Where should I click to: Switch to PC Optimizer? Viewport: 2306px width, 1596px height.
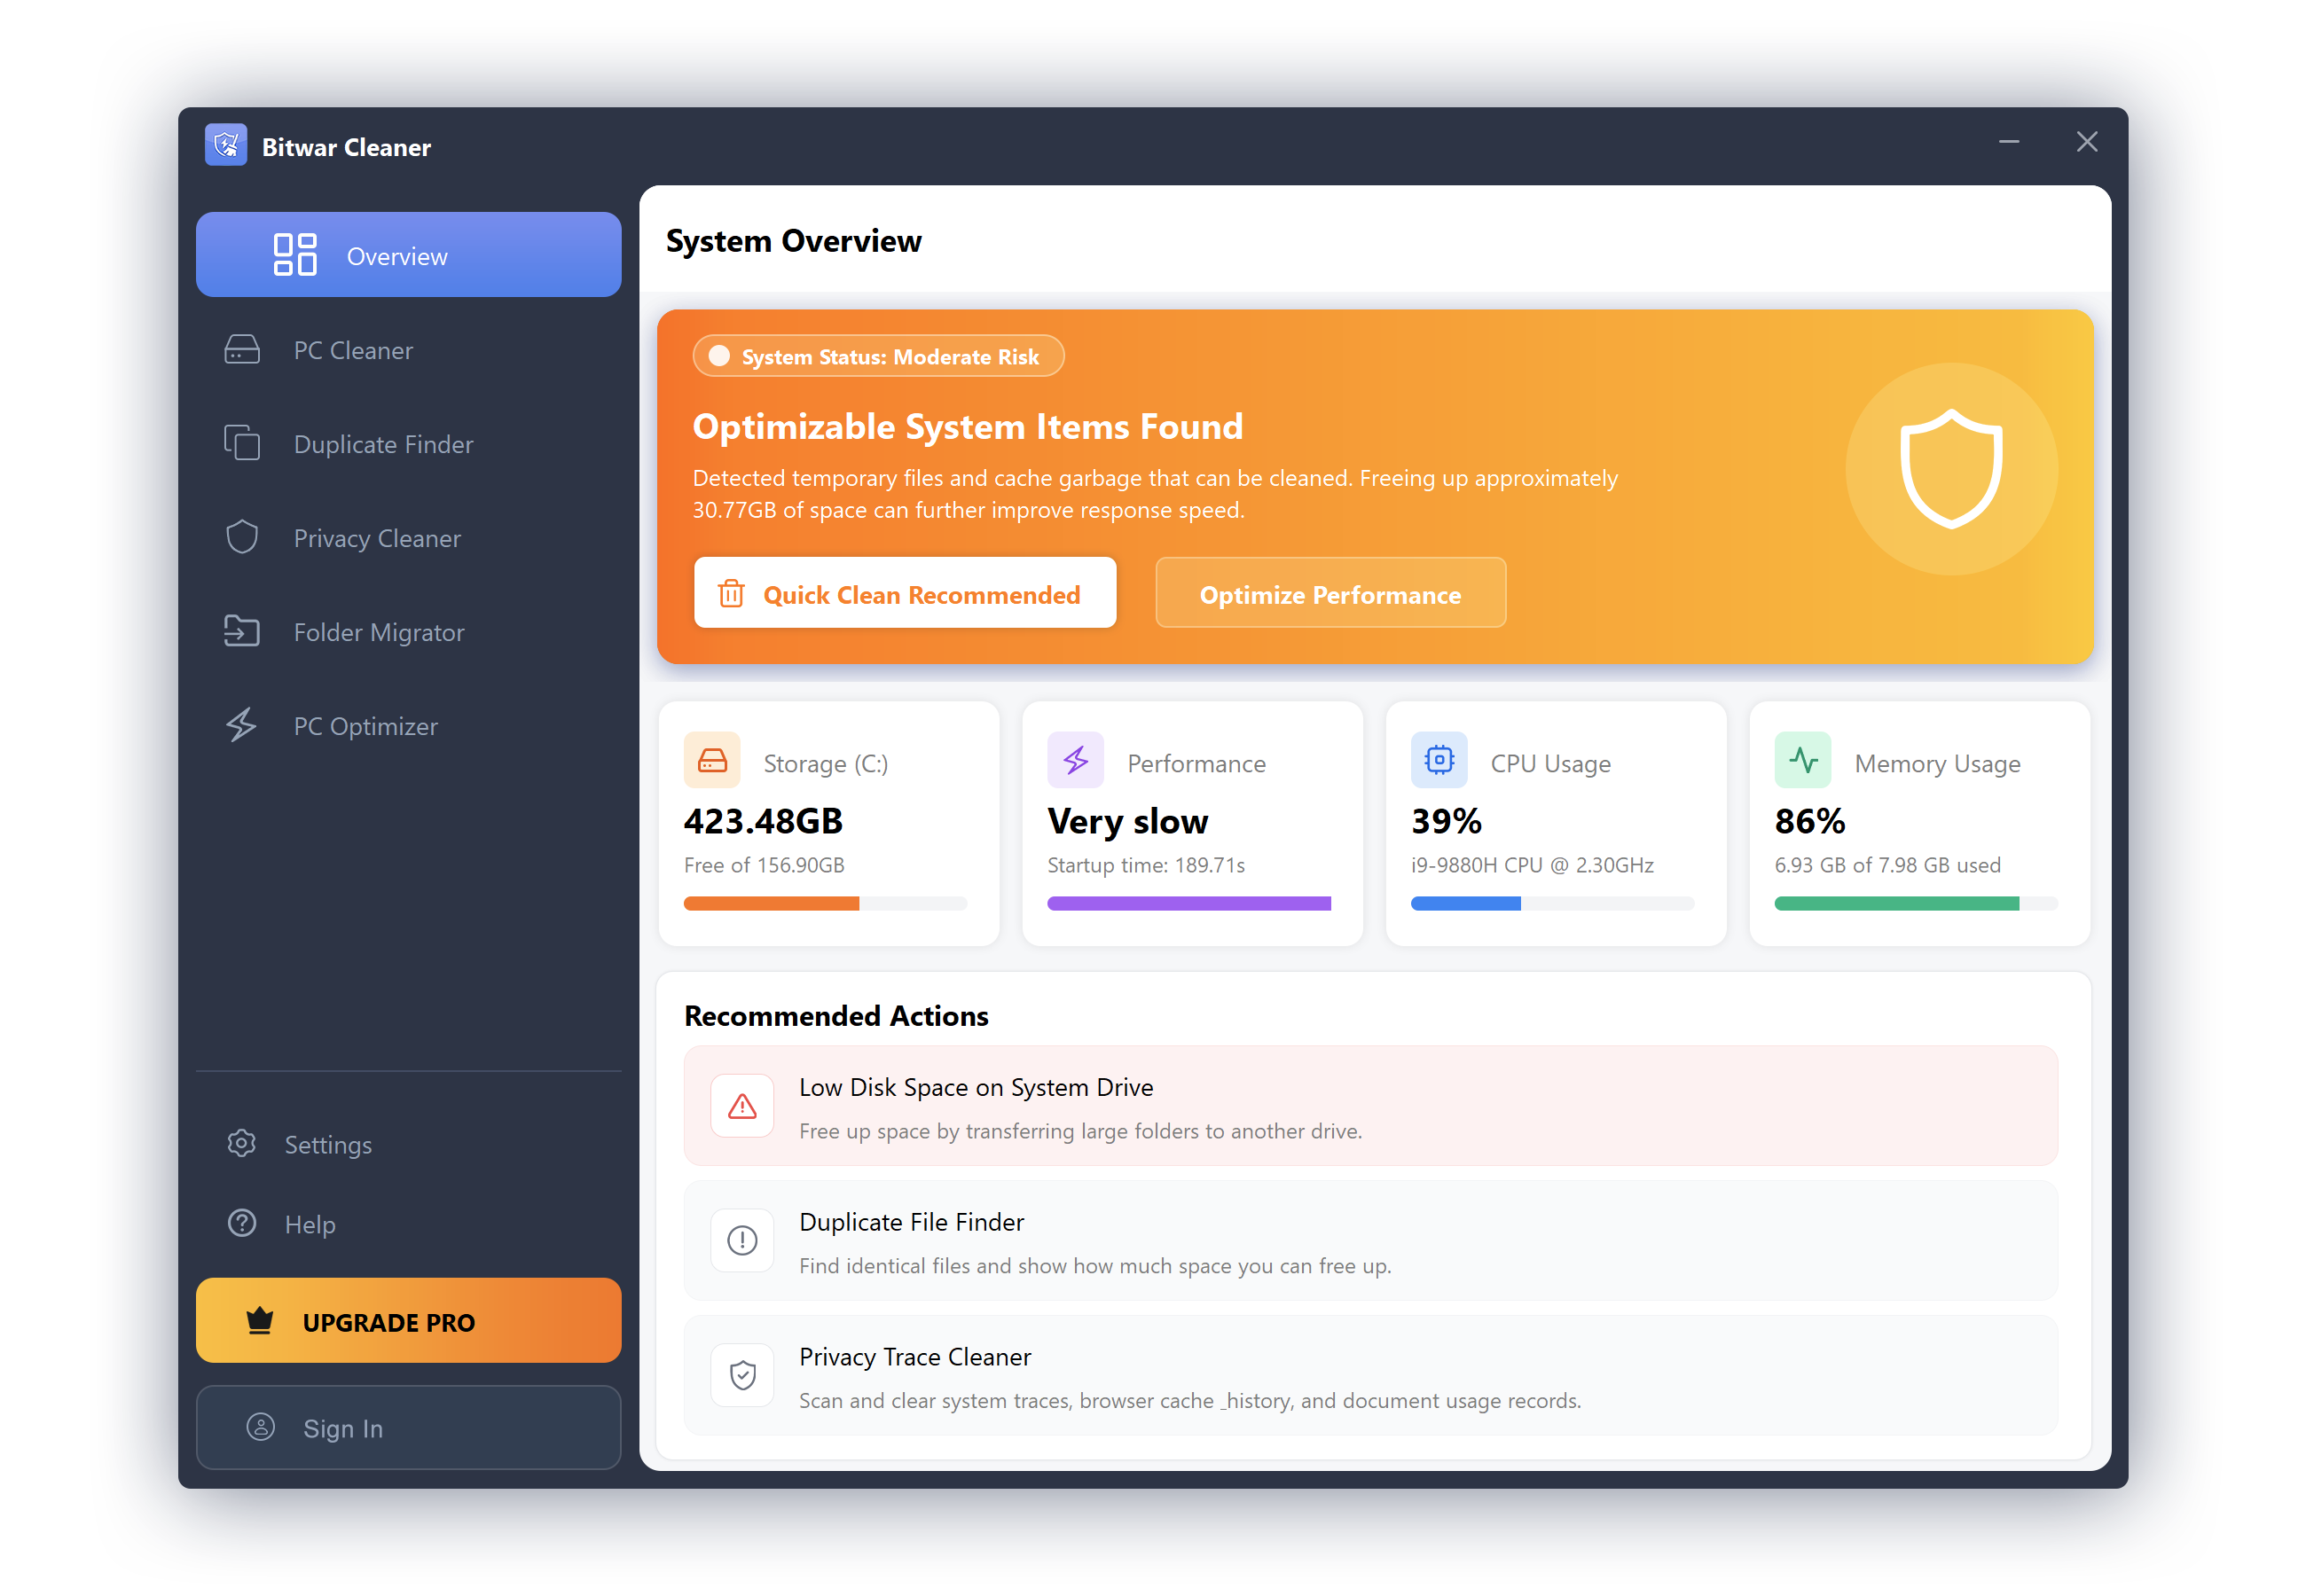coord(408,725)
